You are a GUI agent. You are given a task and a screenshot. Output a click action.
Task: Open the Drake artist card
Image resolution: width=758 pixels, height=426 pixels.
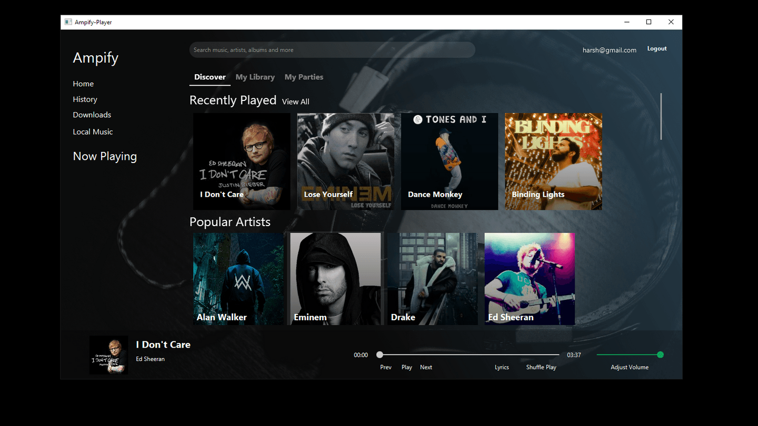pyautogui.click(x=433, y=279)
